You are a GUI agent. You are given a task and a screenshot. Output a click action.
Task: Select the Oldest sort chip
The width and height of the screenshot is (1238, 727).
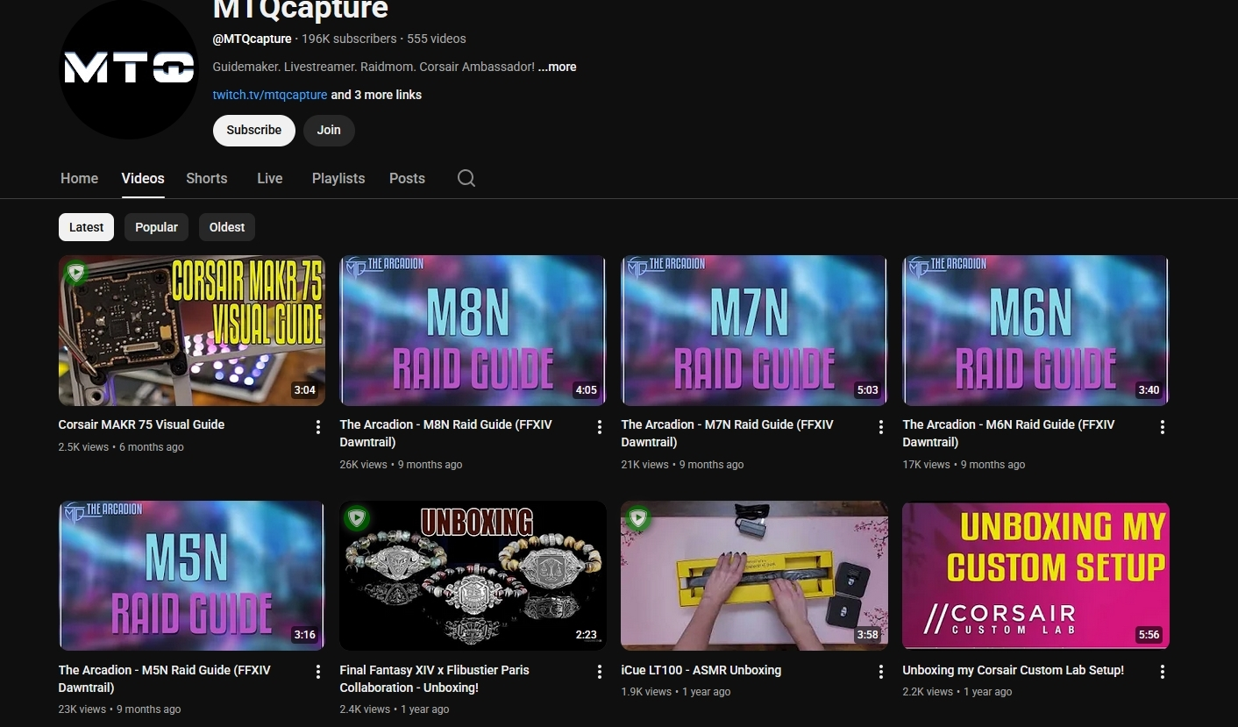(227, 227)
